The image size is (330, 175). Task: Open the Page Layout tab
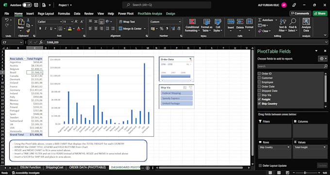coord(46,14)
